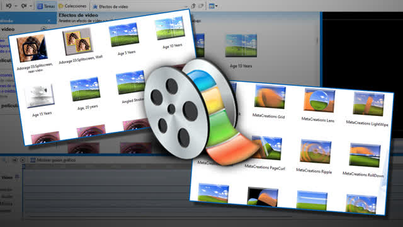Image resolution: width=403 pixels, height=227 pixels.
Task: Select the Age, 20 years effect
Action: (86, 89)
